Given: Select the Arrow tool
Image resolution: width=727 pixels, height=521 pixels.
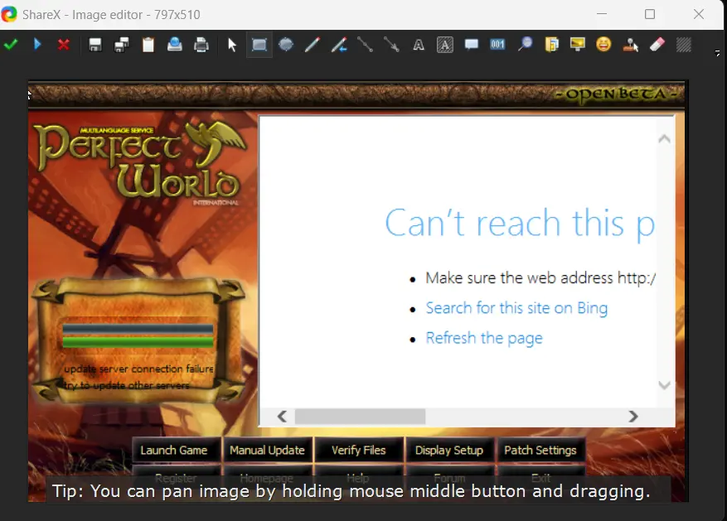Looking at the screenshot, I should coord(392,45).
